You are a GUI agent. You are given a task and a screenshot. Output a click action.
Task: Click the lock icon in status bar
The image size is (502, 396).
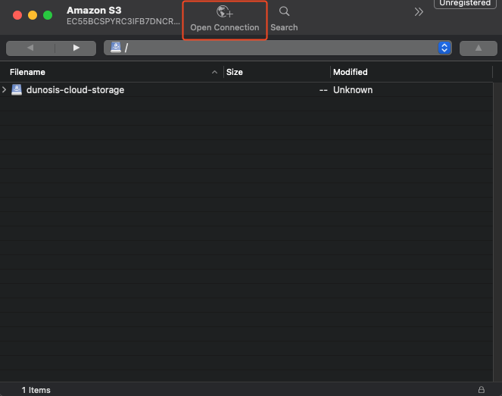482,389
